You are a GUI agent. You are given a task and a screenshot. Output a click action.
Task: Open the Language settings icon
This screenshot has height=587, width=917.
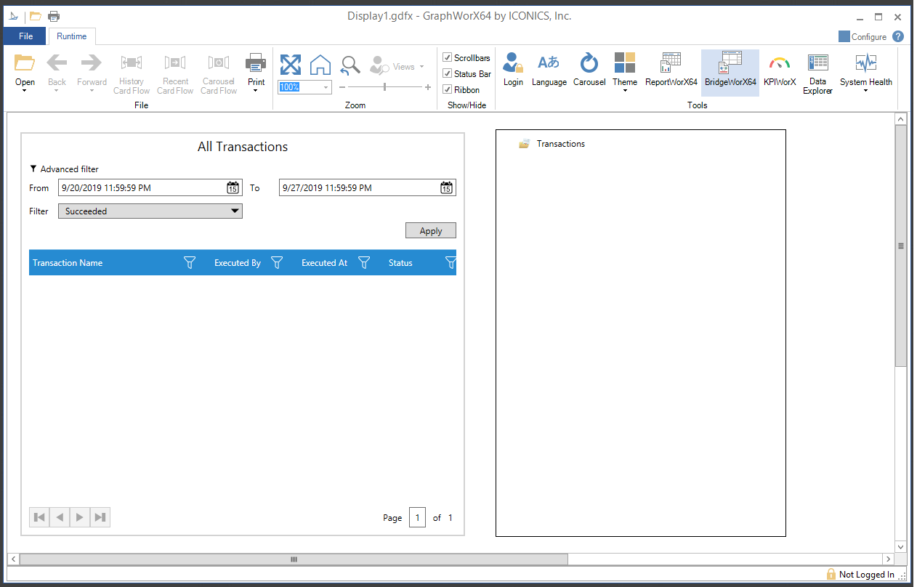[549, 70]
